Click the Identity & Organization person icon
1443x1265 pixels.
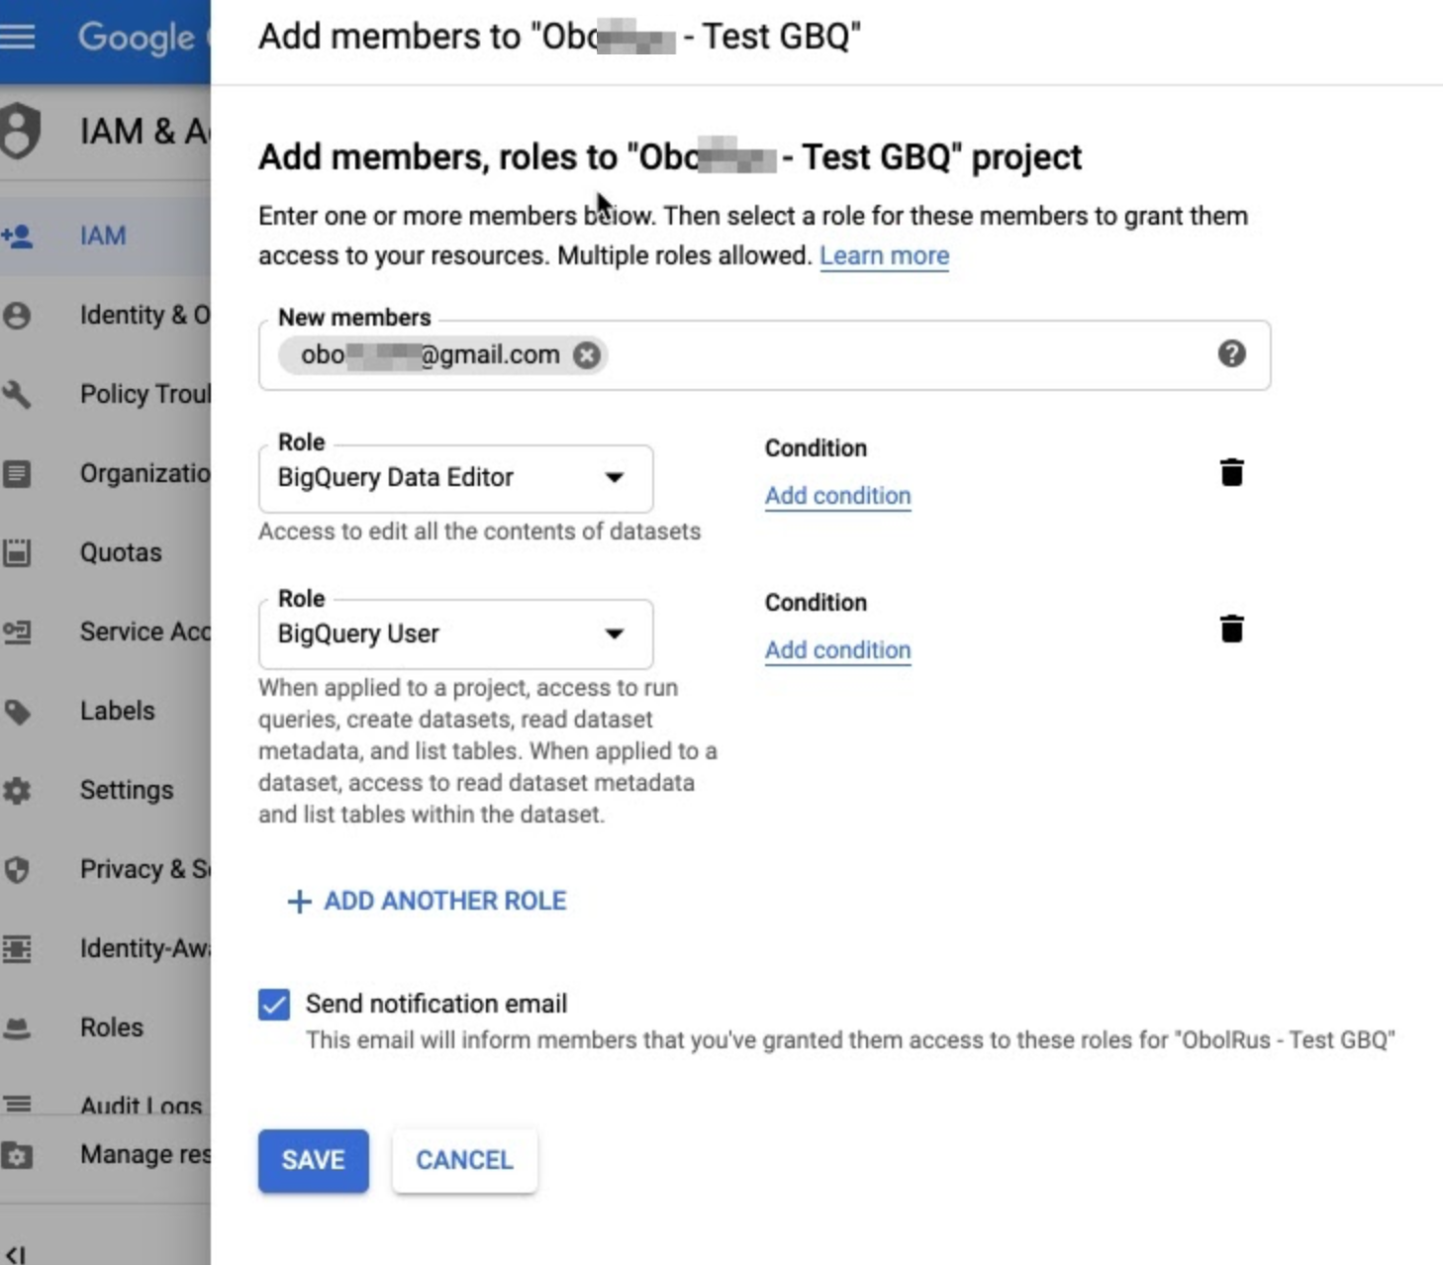17,315
